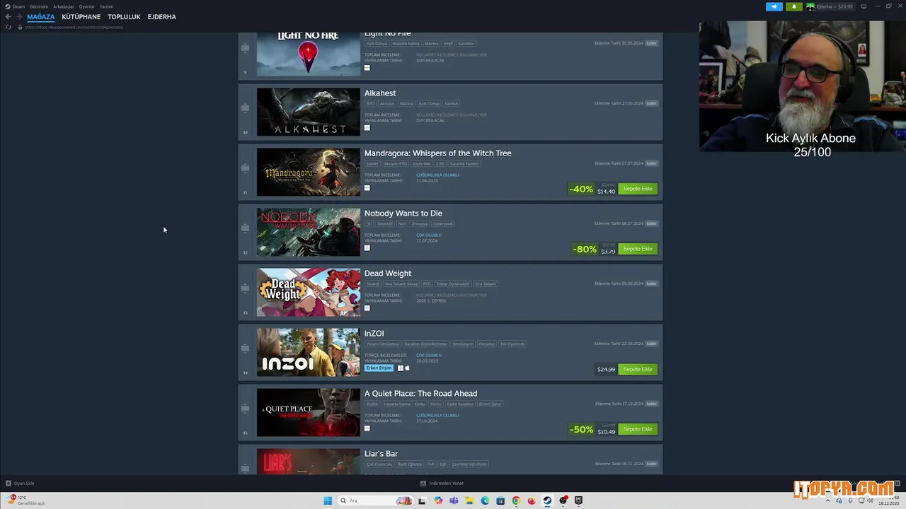Open File Explorer from the taskbar
Image resolution: width=906 pixels, height=509 pixels.
[469, 501]
